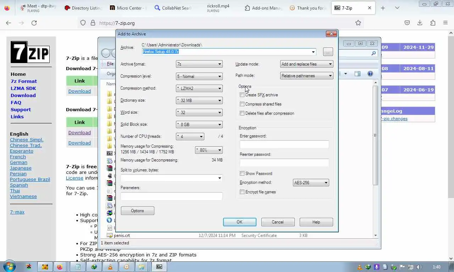
Task: Click the Action Center flag tray icon
Action: [x=402, y=267]
